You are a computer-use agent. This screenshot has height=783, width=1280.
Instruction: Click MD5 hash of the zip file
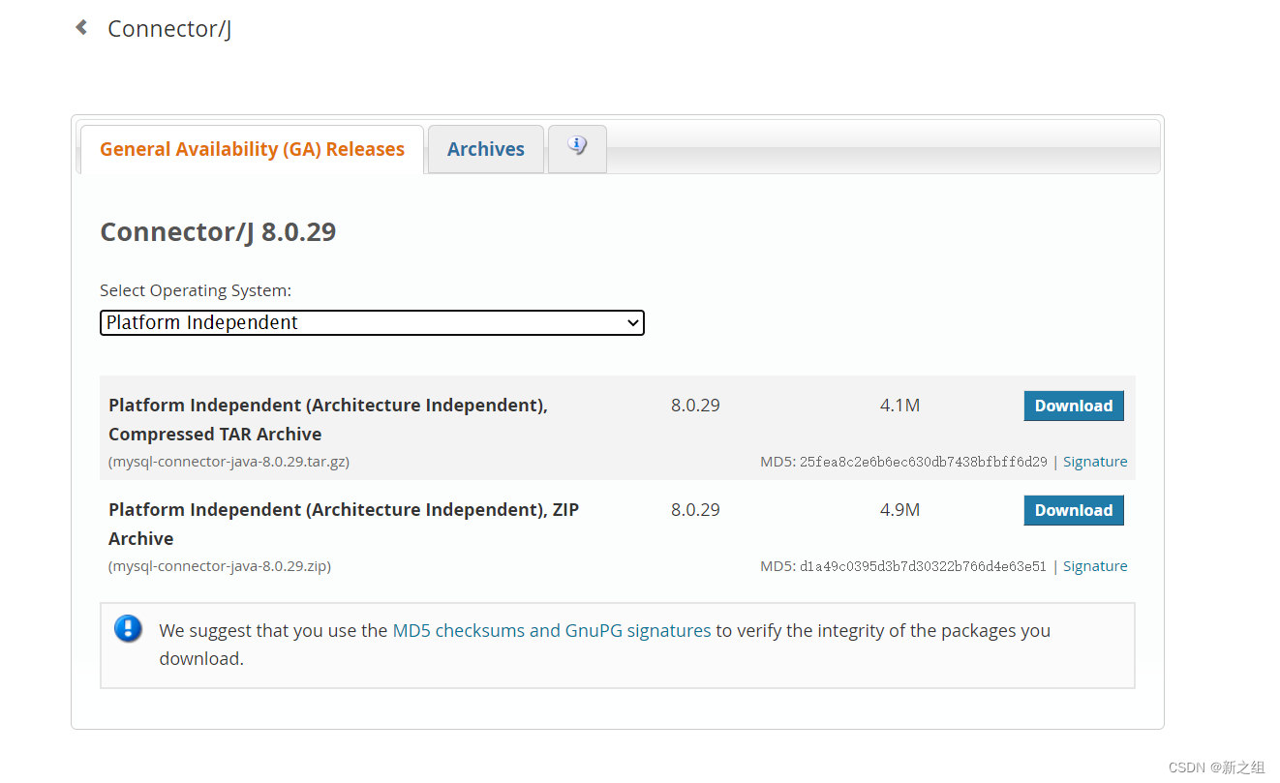pos(923,566)
